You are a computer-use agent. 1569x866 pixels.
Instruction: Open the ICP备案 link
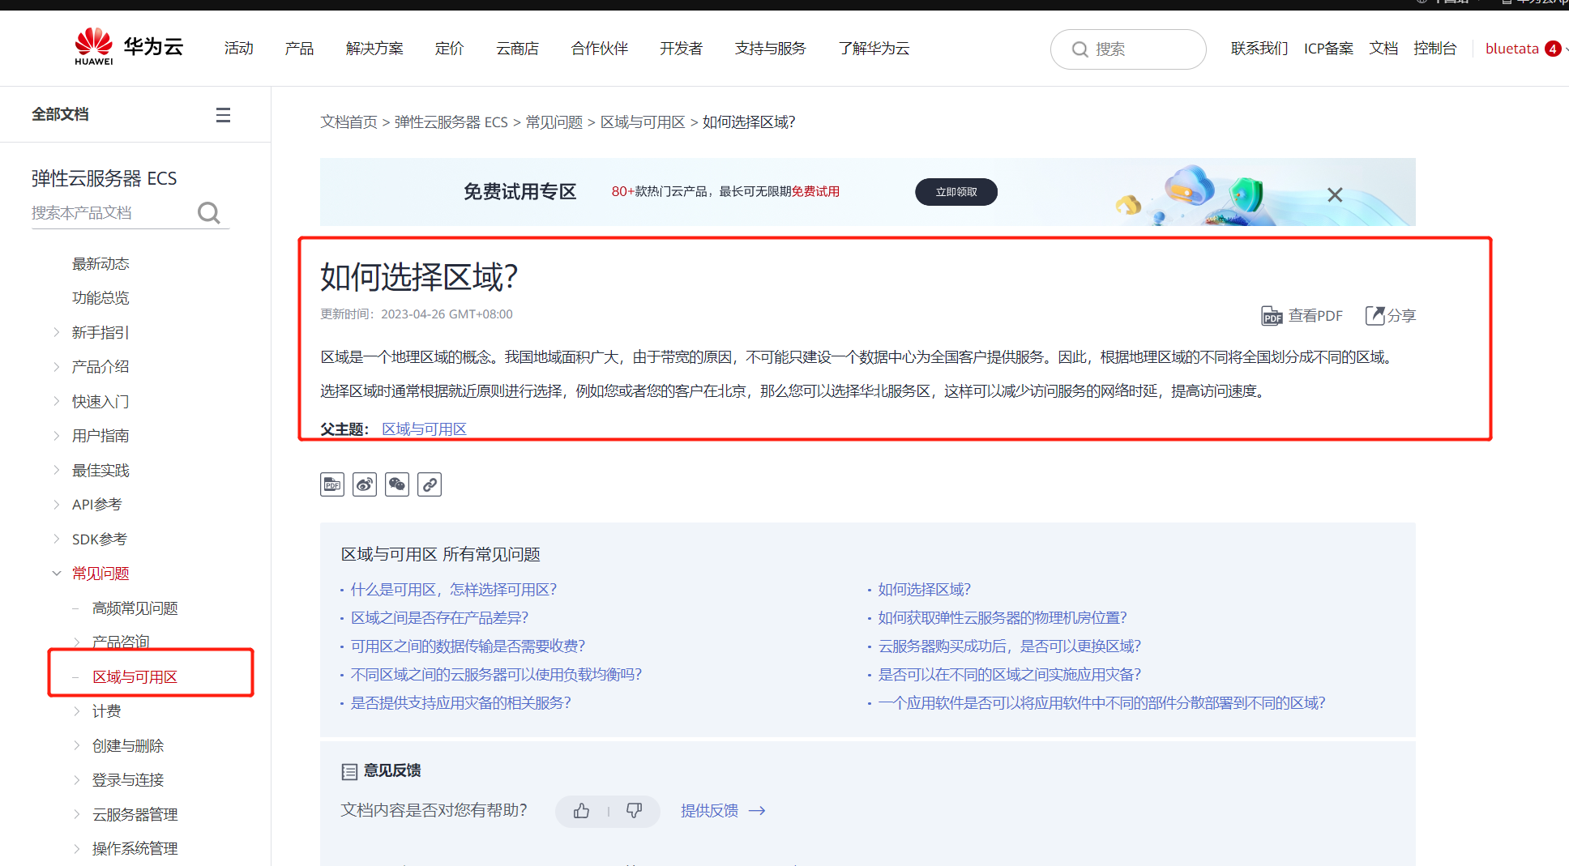point(1328,49)
